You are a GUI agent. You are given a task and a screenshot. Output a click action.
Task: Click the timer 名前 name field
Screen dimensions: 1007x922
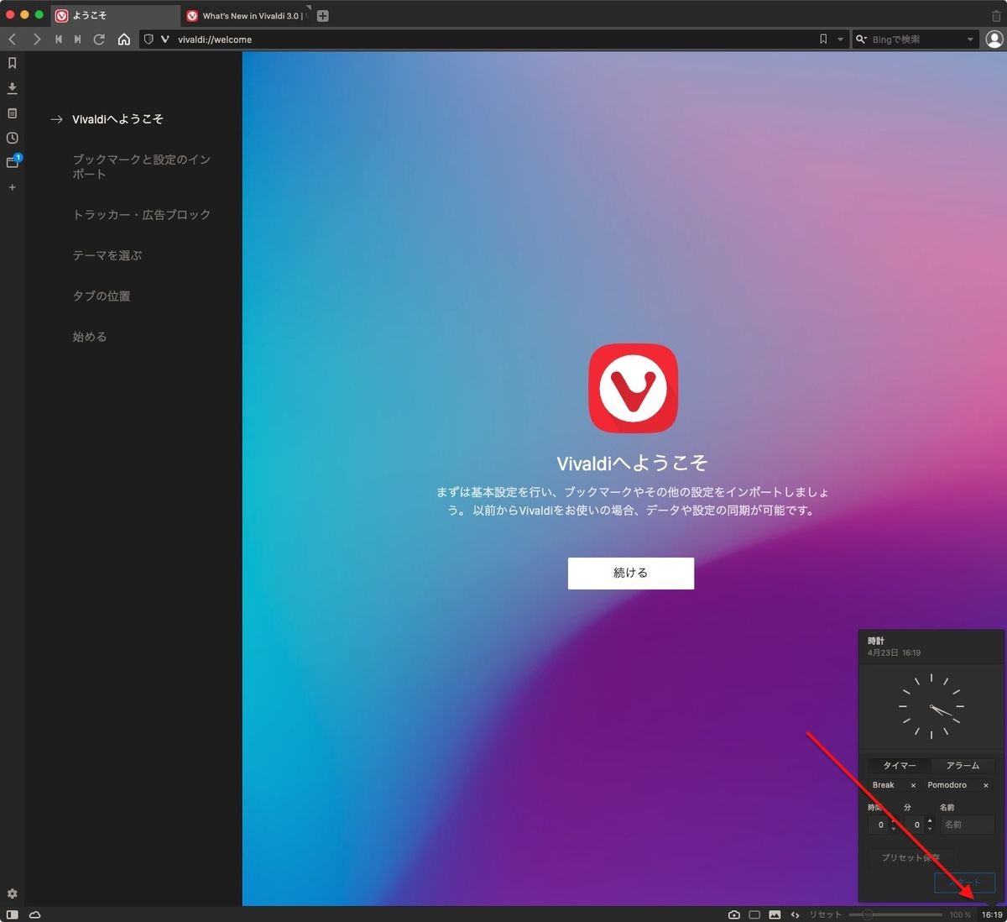pyautogui.click(x=968, y=825)
